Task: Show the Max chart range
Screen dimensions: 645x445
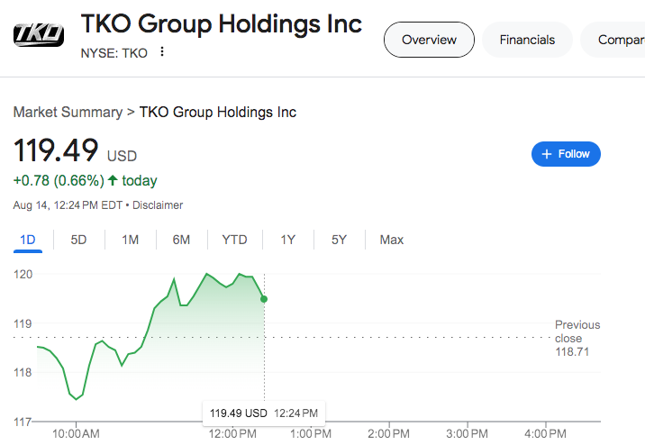Action: [392, 240]
